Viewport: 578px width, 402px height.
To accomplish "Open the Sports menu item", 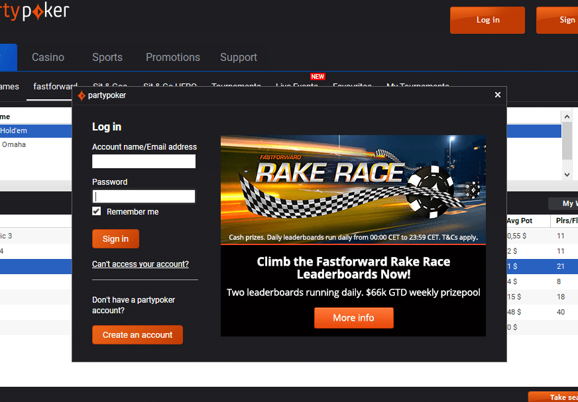I will 107,57.
